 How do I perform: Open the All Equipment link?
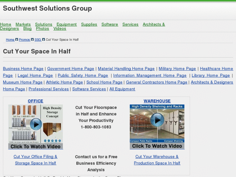pyautogui.click(x=122, y=89)
